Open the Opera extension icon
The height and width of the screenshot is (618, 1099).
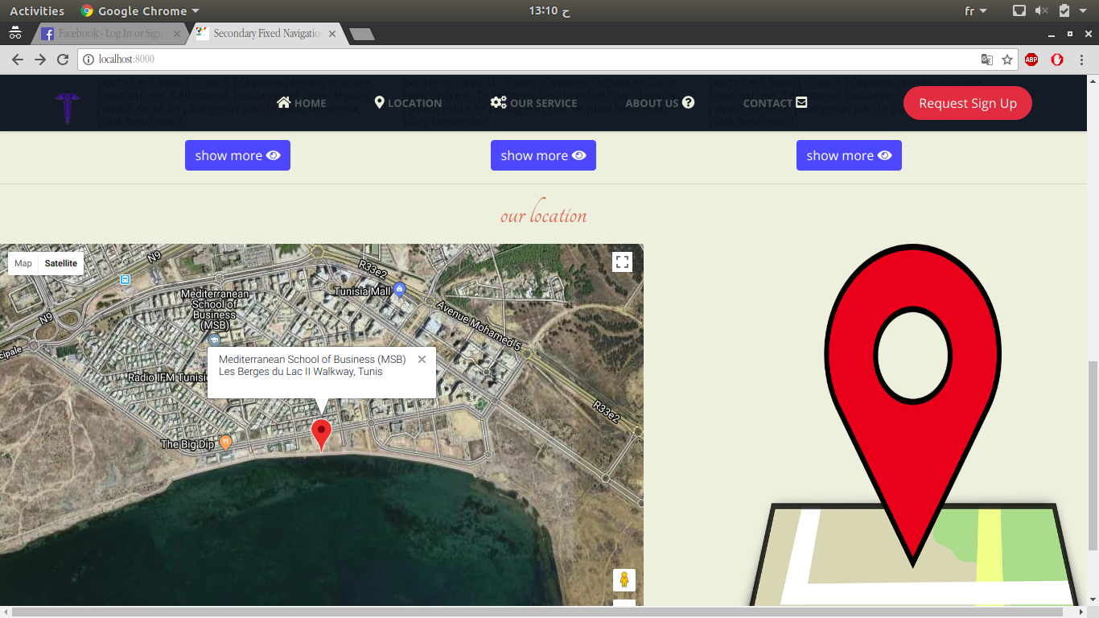[x=1057, y=60]
